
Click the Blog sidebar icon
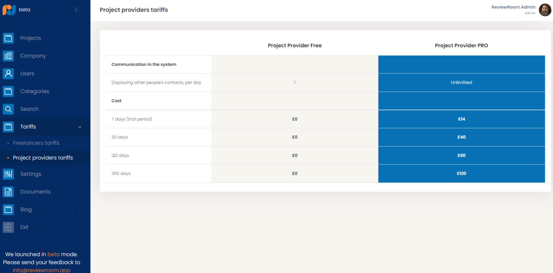(x=8, y=209)
